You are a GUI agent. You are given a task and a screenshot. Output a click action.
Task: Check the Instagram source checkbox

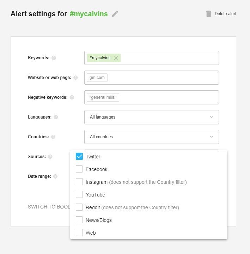(79, 182)
